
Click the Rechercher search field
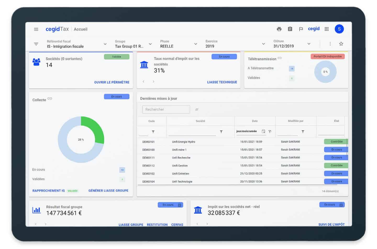166,109
